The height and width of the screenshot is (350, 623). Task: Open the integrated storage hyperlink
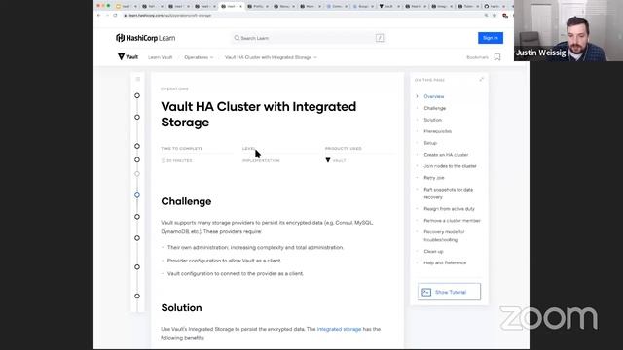339,329
